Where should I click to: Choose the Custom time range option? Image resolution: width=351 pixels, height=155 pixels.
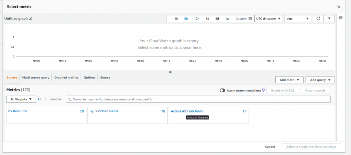(x=241, y=19)
